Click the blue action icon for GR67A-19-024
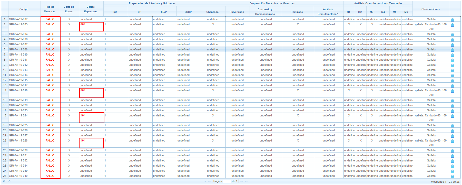This screenshot has height=185, width=462. click(x=453, y=116)
